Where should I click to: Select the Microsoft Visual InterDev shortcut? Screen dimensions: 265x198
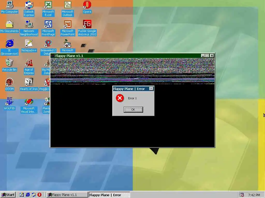coord(29,105)
